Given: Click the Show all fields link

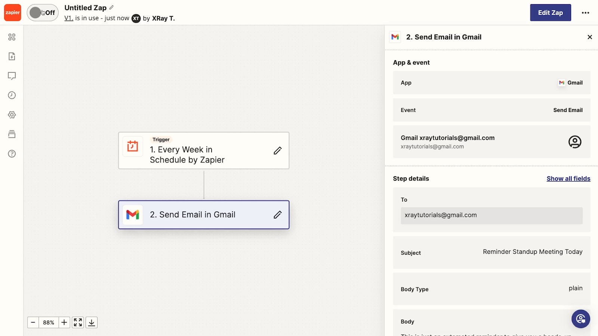Looking at the screenshot, I should [x=568, y=178].
